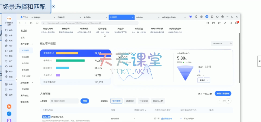Collapse the 用户运营 section
This screenshot has height=122, width=261.
coord(32,44)
